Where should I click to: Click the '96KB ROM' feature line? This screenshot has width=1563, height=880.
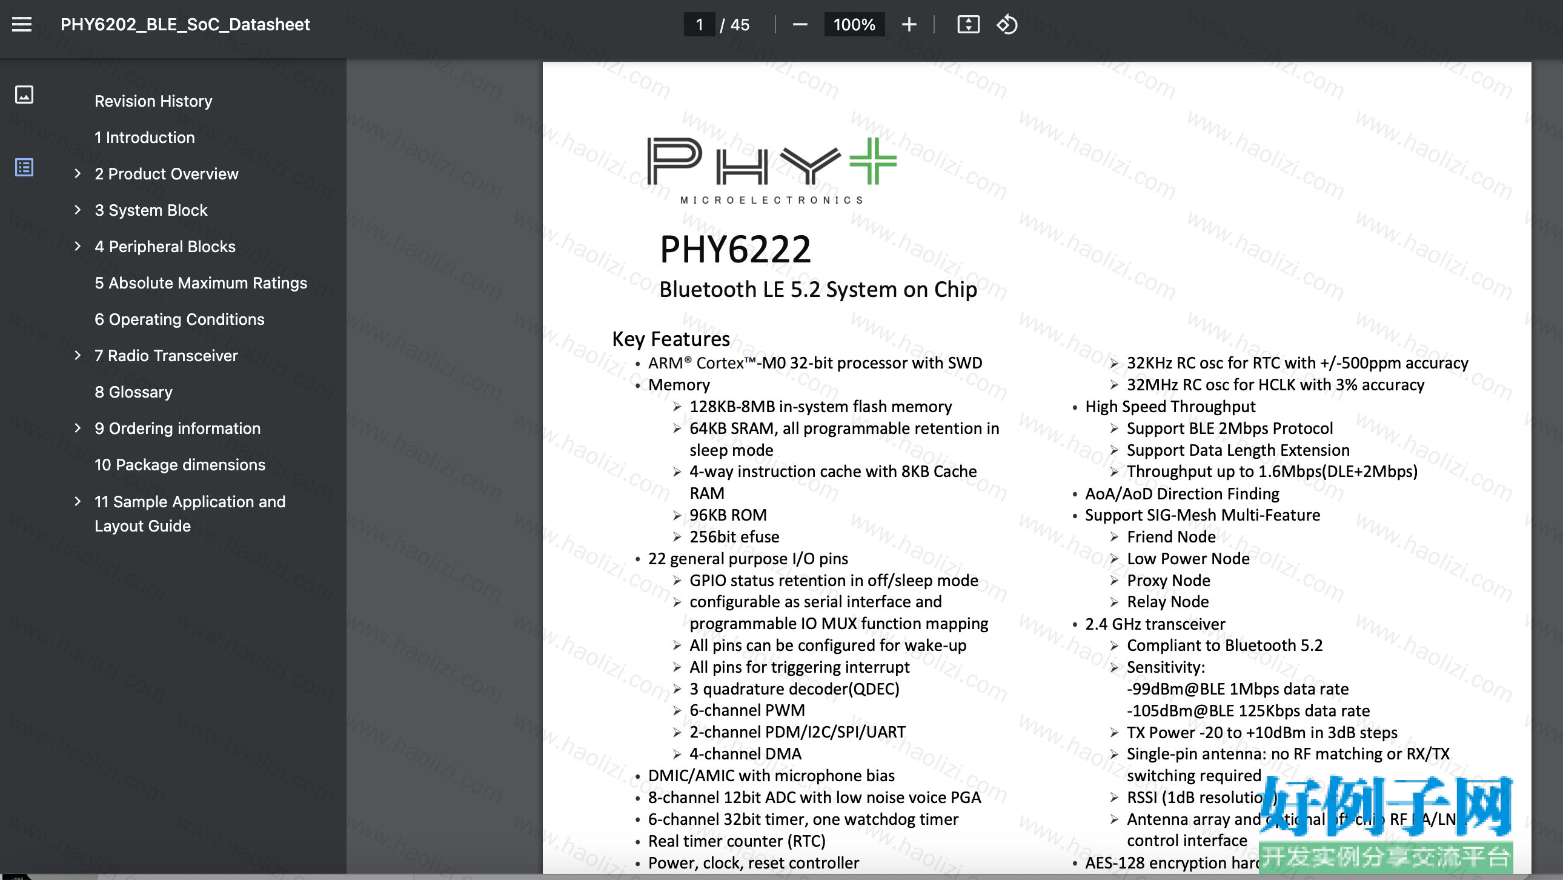point(728,515)
